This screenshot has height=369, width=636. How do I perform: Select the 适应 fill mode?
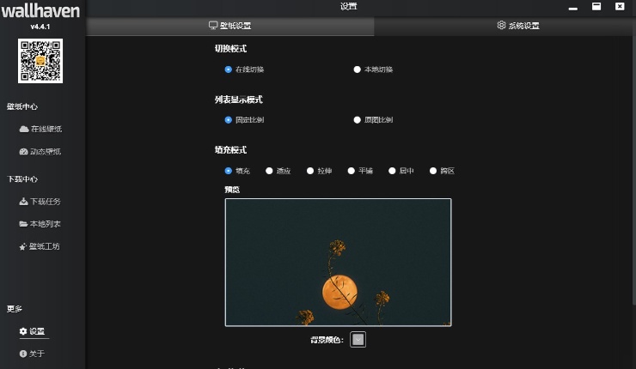coord(278,171)
